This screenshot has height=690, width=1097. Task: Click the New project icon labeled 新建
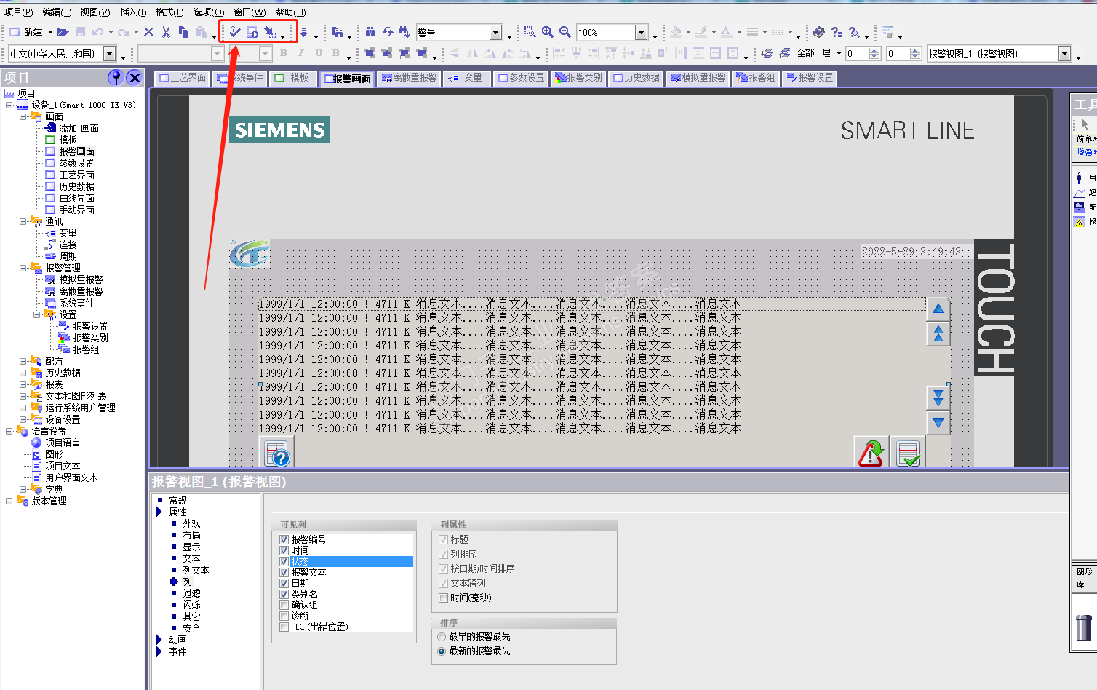point(26,32)
